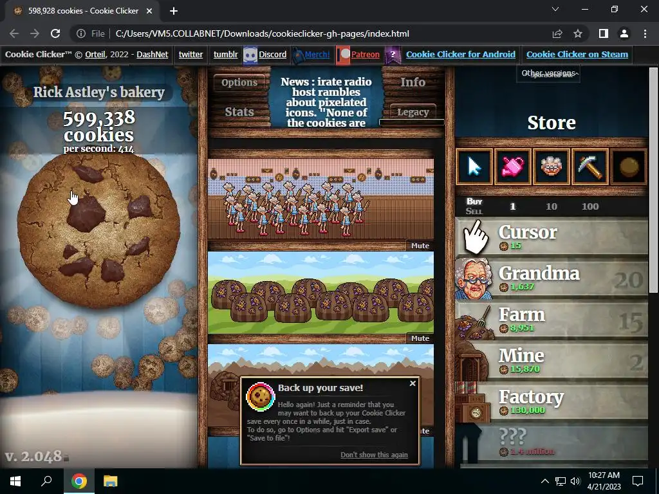Open volume control in tray

tap(575, 481)
